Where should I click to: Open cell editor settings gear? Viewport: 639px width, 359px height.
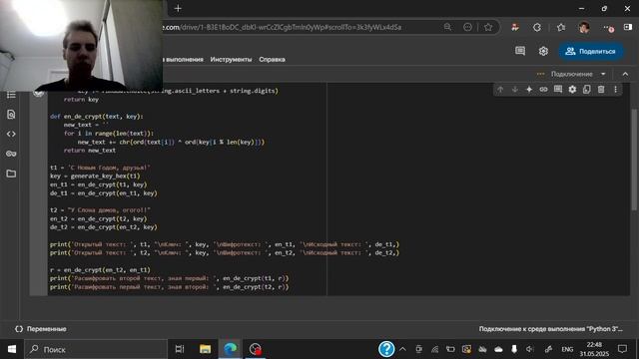572,90
